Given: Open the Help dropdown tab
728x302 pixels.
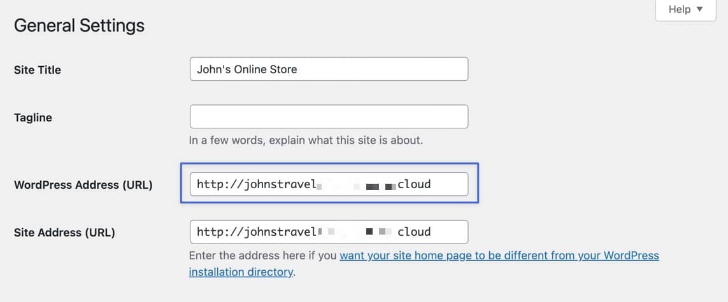Looking at the screenshot, I should click(685, 10).
